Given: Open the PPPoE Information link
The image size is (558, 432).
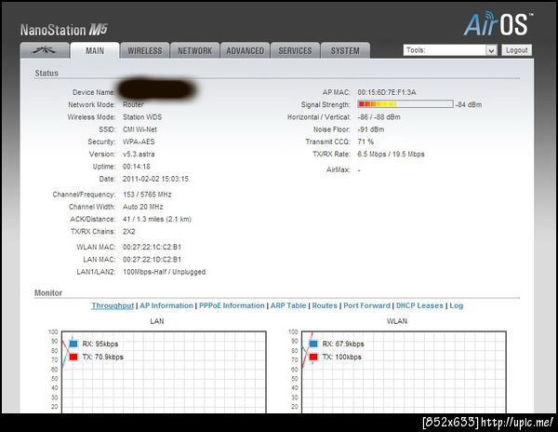Looking at the screenshot, I should [232, 305].
